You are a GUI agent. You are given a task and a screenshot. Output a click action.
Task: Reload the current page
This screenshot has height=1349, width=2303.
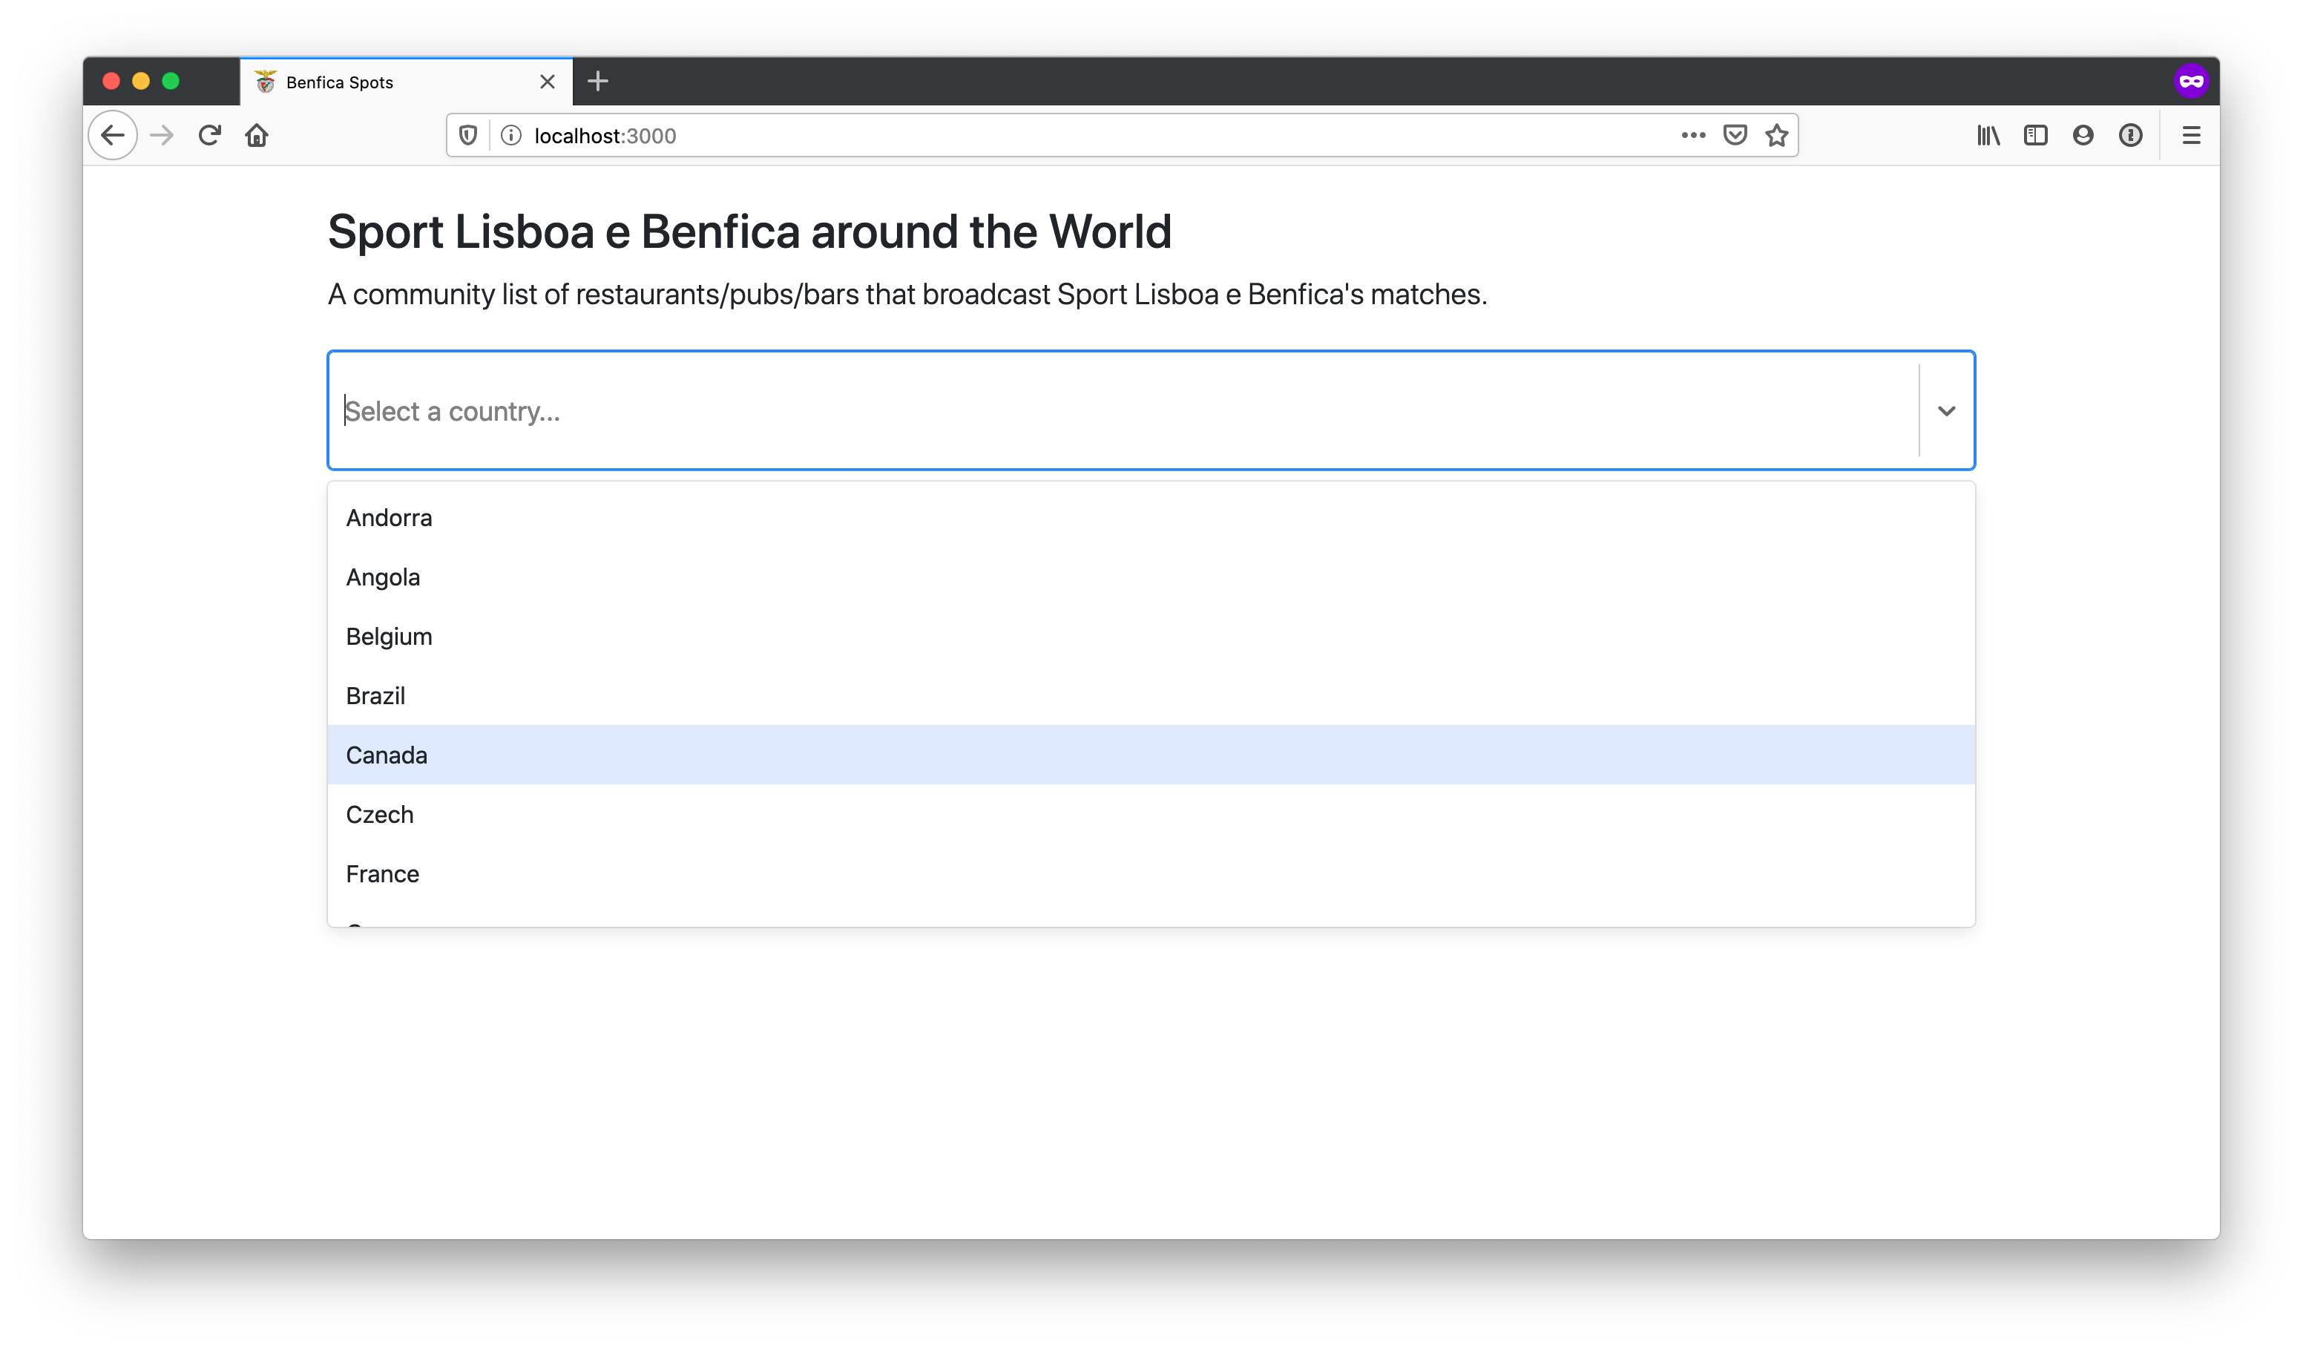pyautogui.click(x=209, y=135)
